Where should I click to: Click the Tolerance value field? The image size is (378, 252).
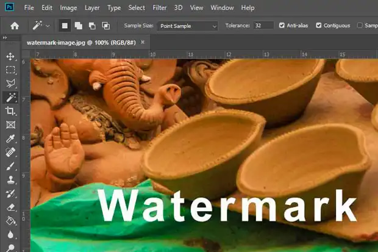click(263, 26)
